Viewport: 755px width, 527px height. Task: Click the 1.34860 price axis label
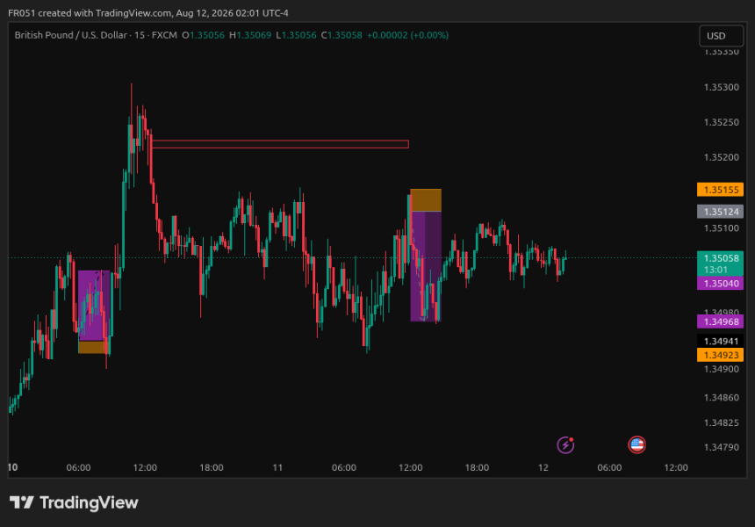click(722, 397)
